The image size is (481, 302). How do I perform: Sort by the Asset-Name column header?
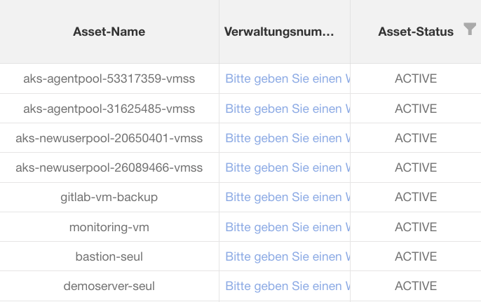(109, 32)
